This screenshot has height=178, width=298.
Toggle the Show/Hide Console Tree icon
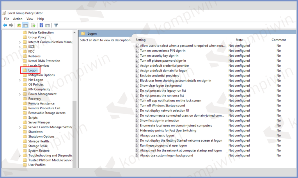click(x=25, y=25)
